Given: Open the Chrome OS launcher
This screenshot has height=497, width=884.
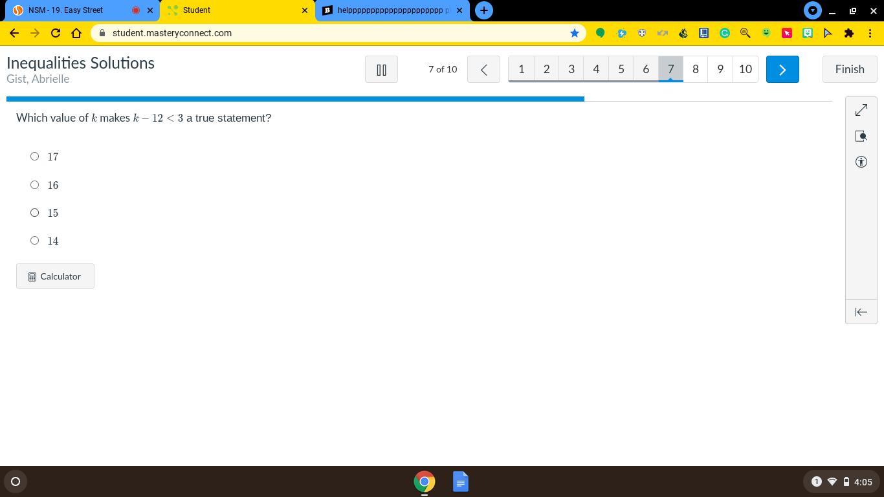Looking at the screenshot, I should click(16, 481).
